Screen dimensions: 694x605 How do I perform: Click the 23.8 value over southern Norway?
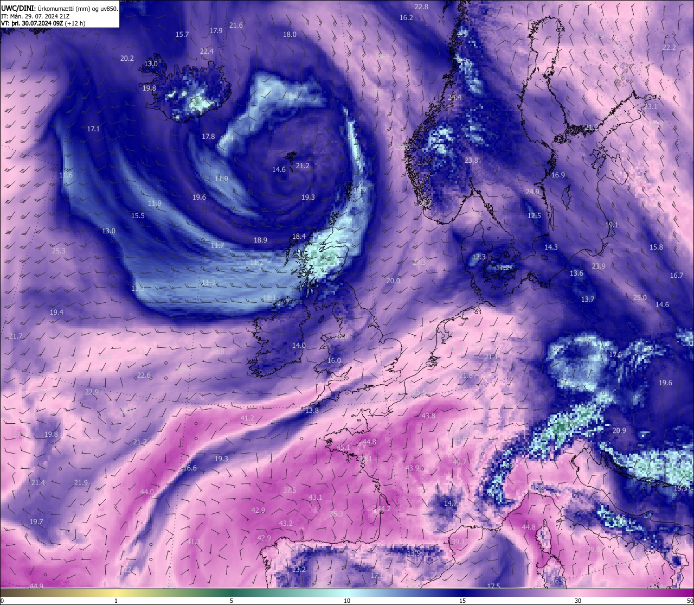[471, 161]
